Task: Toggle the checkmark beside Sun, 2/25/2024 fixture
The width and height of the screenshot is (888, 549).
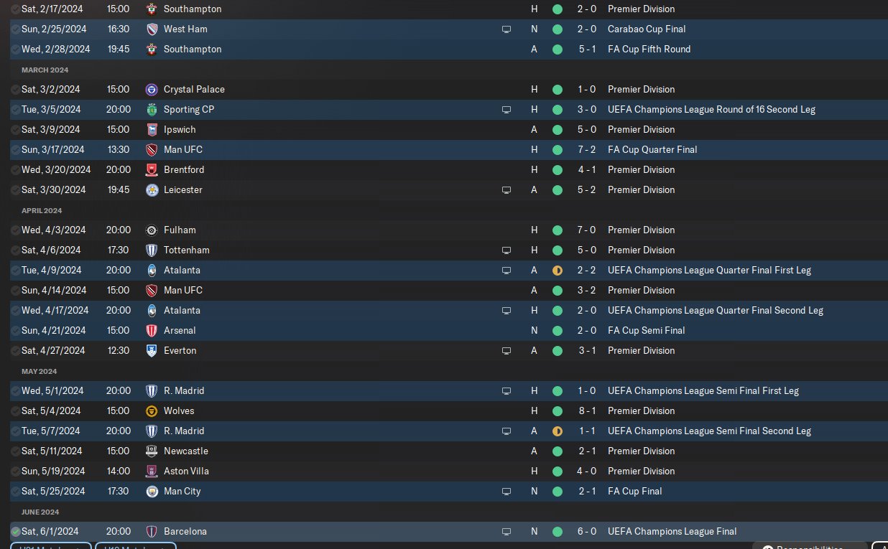Action: click(15, 29)
